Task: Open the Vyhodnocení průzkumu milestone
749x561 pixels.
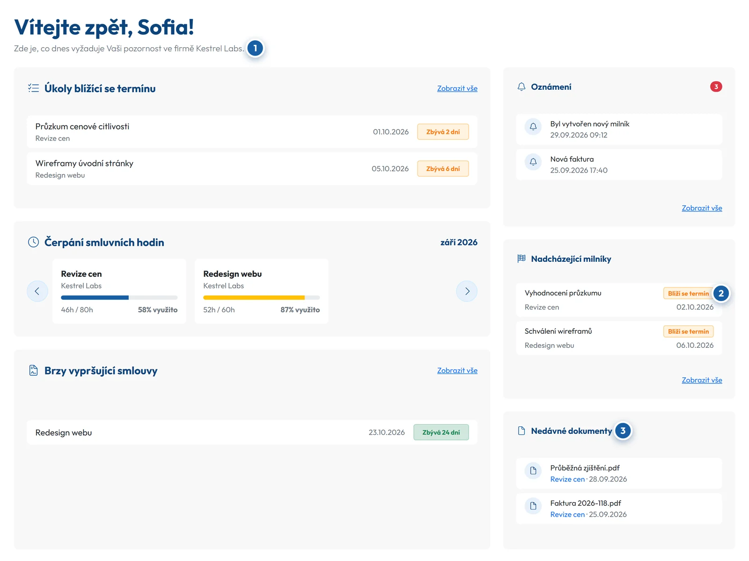Action: [x=619, y=300]
